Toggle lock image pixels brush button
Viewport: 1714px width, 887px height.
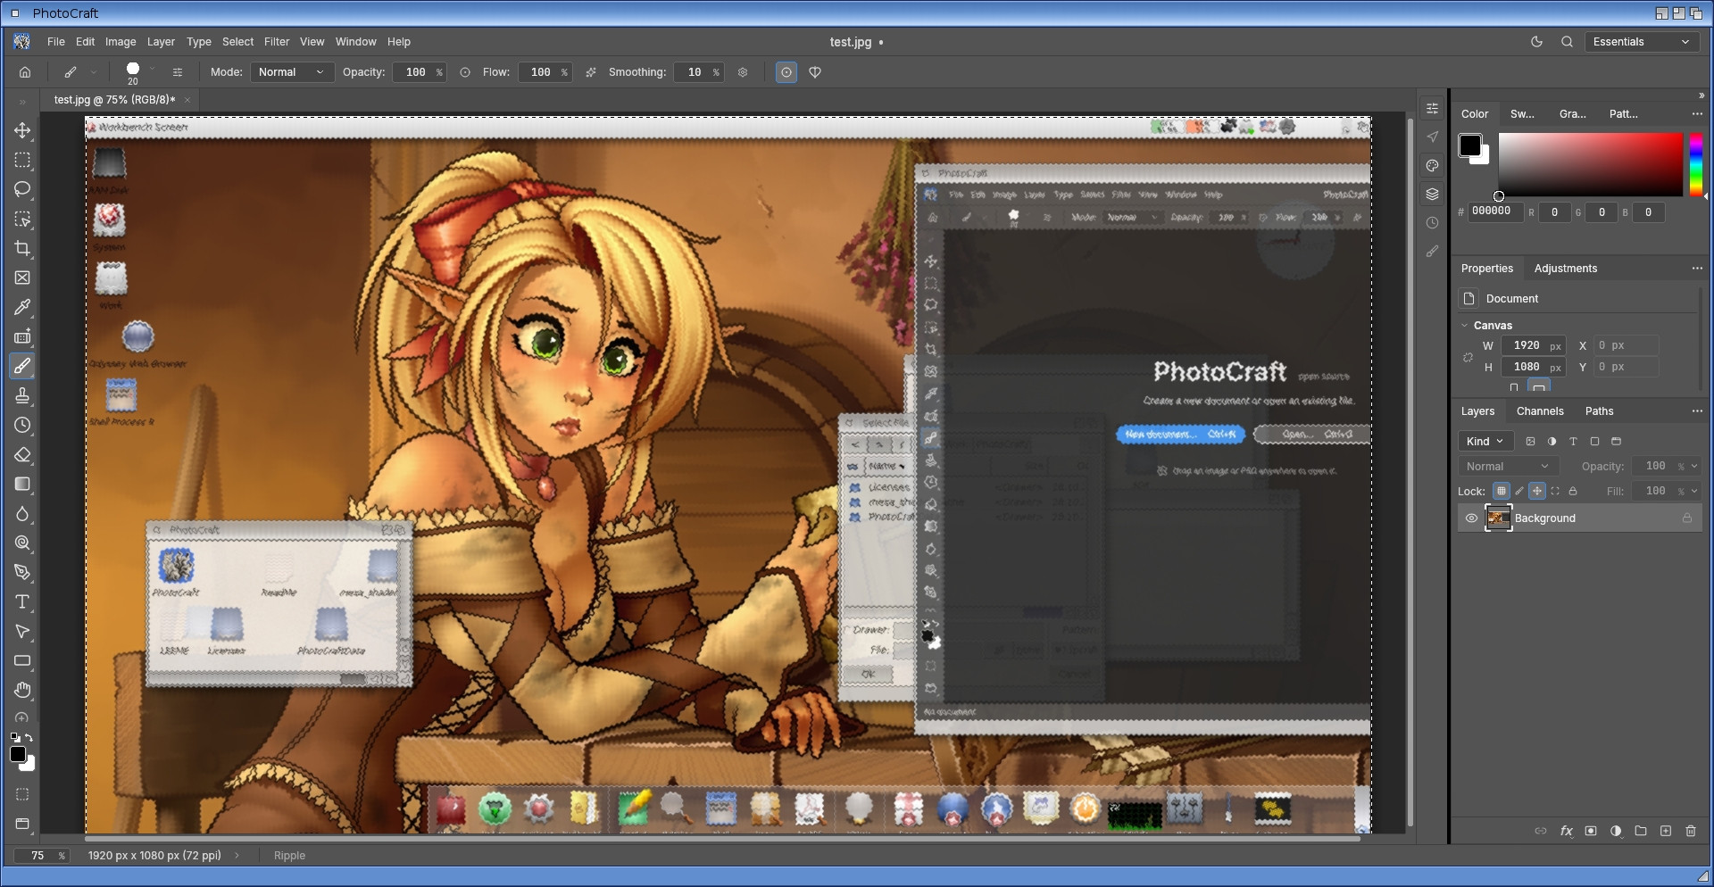pos(1519,491)
